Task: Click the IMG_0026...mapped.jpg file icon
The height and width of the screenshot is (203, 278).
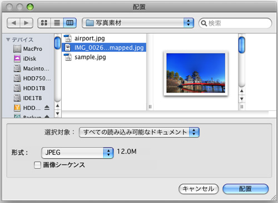Action: tap(68, 48)
